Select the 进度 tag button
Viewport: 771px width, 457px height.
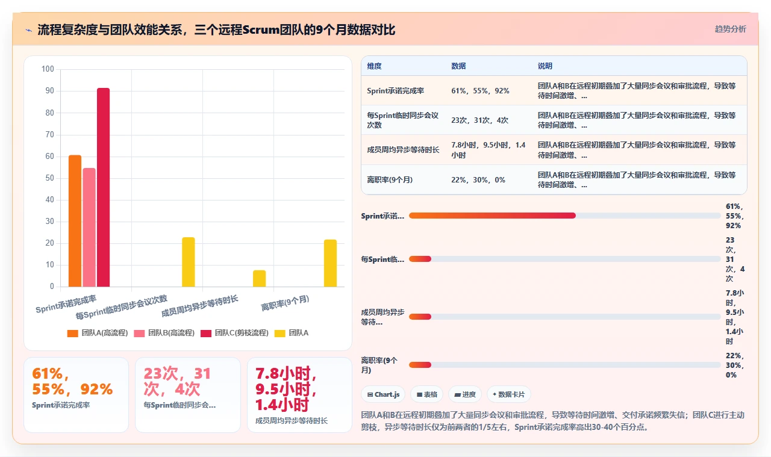pyautogui.click(x=465, y=394)
